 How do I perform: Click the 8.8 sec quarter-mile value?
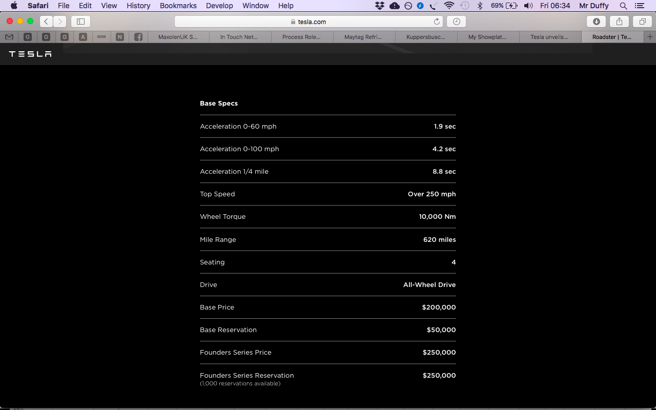[x=444, y=172]
